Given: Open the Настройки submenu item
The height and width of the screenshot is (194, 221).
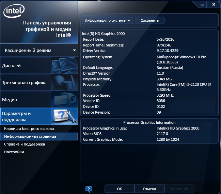Looking at the screenshot, I should (x=14, y=152).
